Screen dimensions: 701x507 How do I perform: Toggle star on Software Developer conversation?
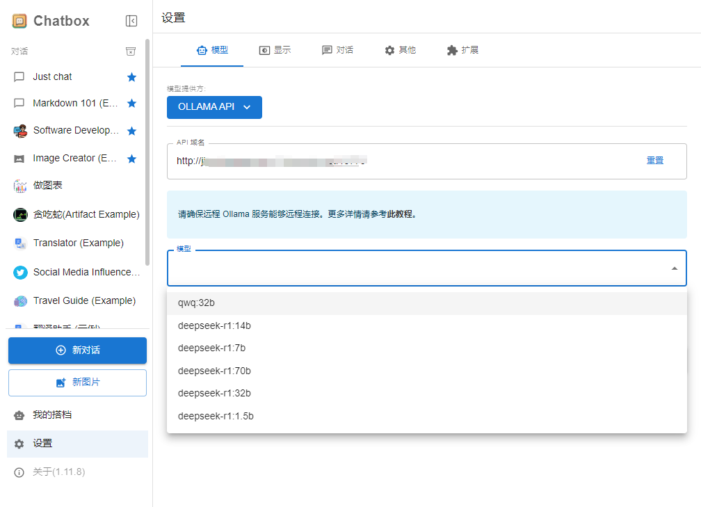click(131, 131)
